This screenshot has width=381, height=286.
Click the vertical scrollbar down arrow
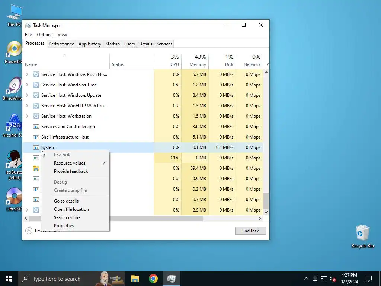266,212
